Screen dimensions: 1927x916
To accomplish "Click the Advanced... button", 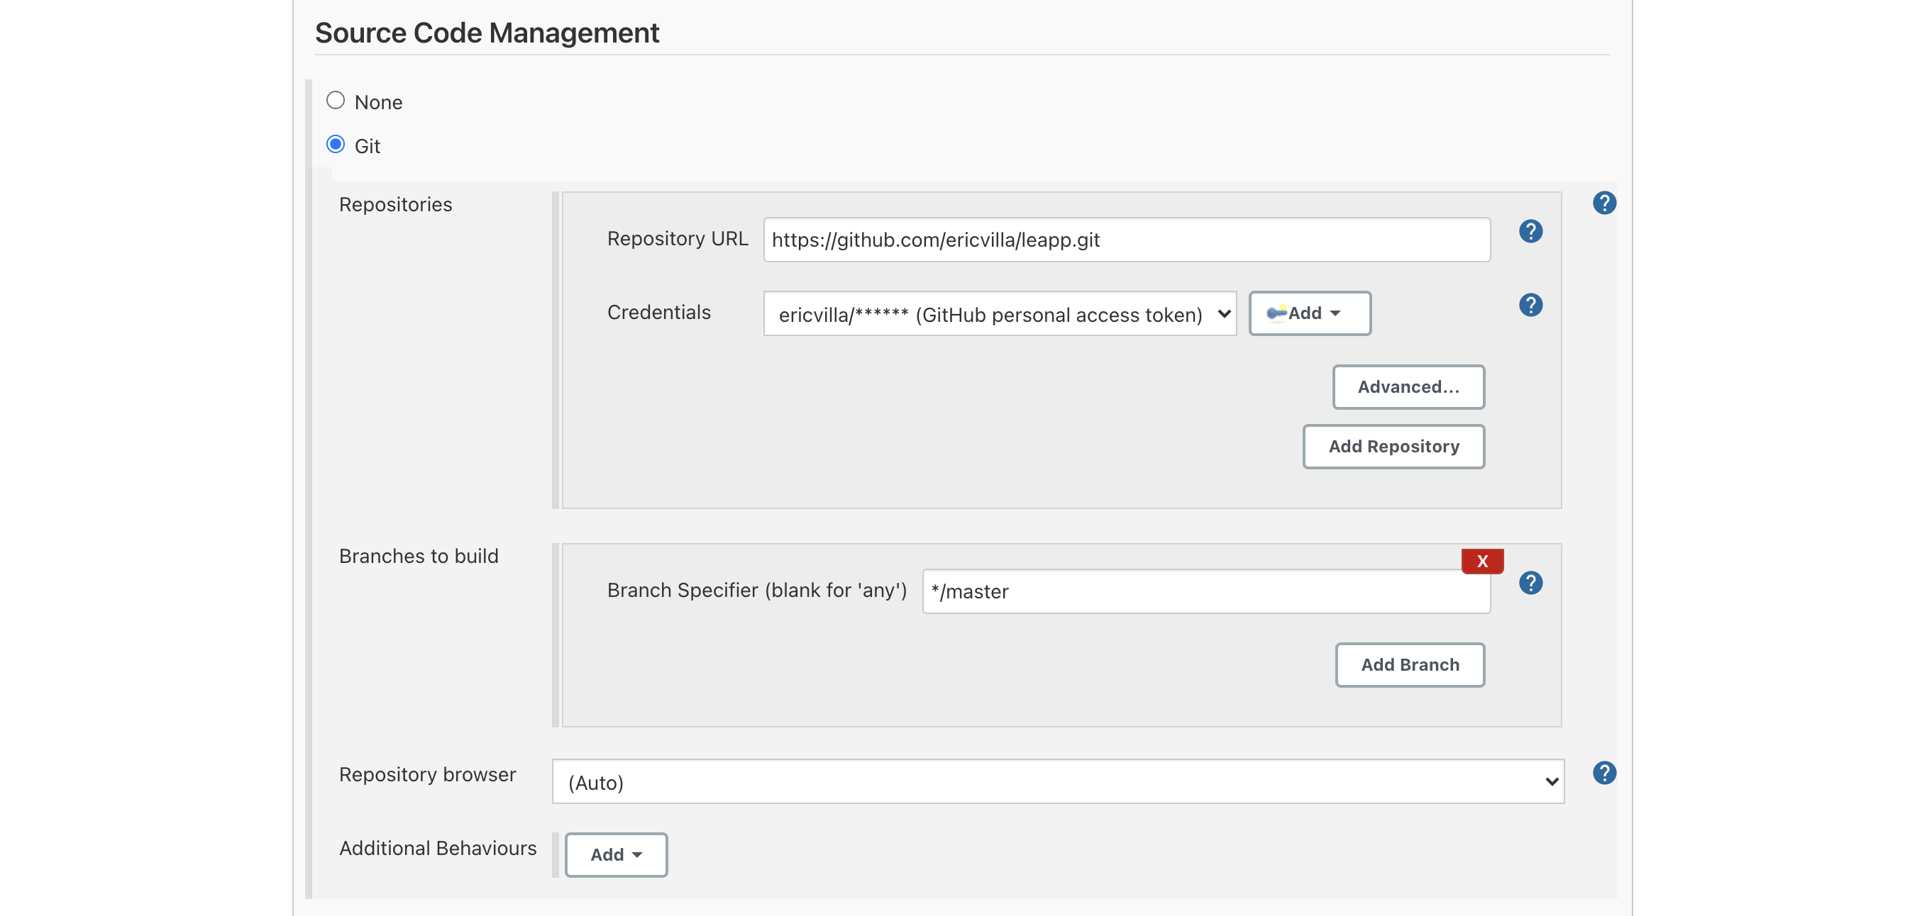I will point(1408,386).
